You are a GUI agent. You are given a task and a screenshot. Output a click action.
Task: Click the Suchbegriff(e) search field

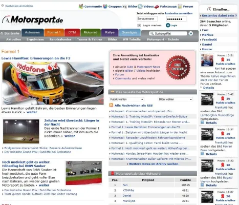(x=168, y=33)
